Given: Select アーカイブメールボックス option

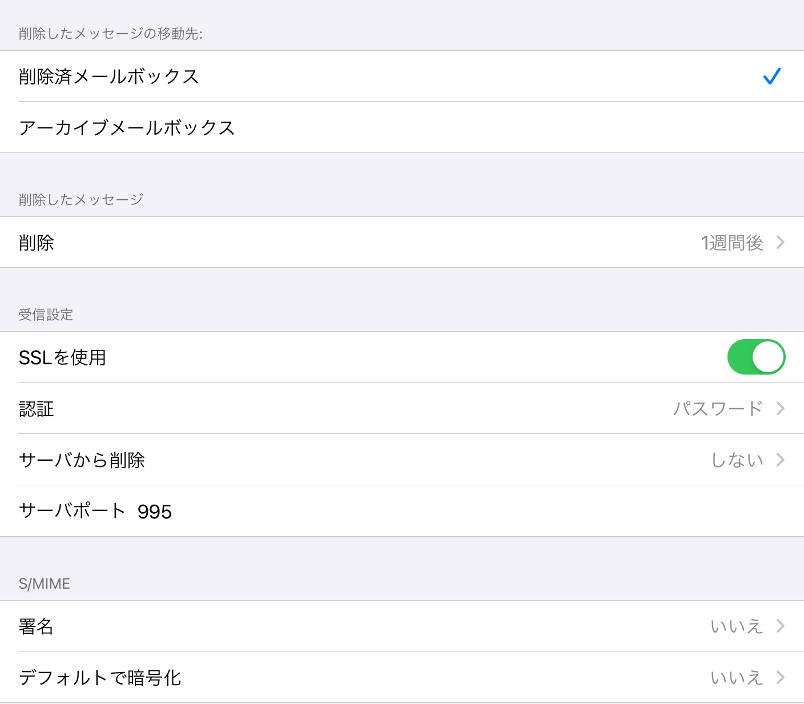Looking at the screenshot, I should (x=127, y=128).
